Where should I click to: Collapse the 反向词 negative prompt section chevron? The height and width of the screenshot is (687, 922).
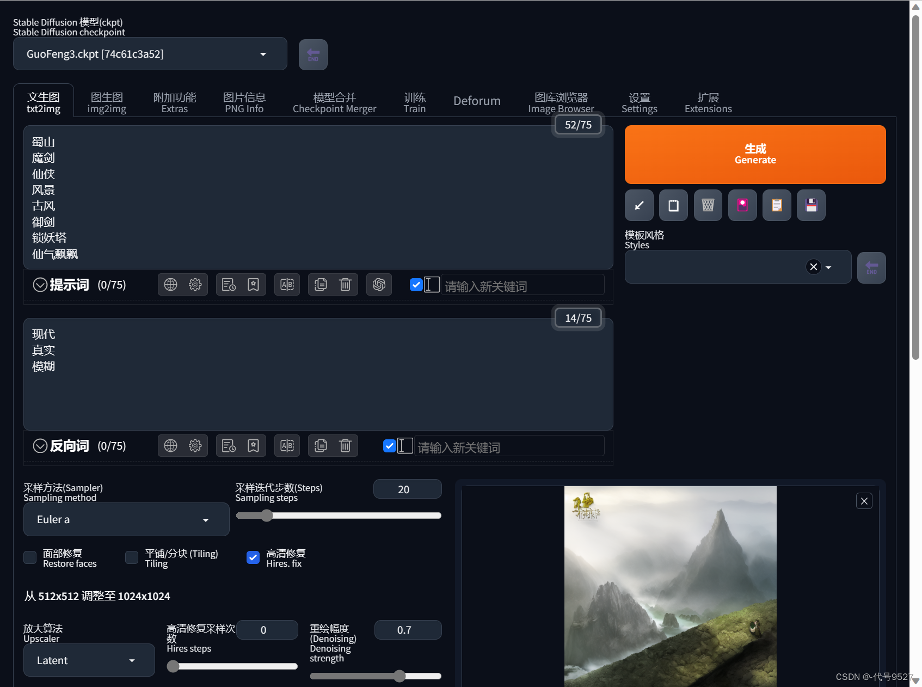[x=40, y=446]
